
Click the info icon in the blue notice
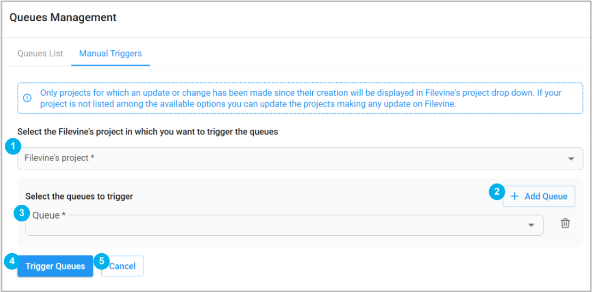tap(27, 98)
